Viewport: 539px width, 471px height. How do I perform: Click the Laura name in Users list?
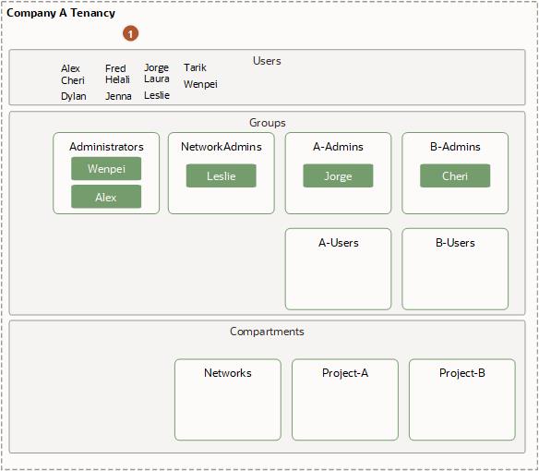(156, 78)
